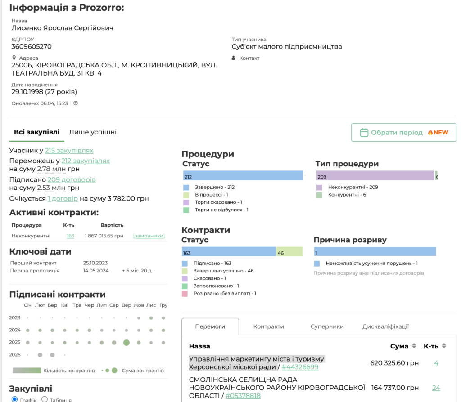Click the sort arrows next to Сума
The height and width of the screenshot is (402, 461).
pyautogui.click(x=414, y=346)
